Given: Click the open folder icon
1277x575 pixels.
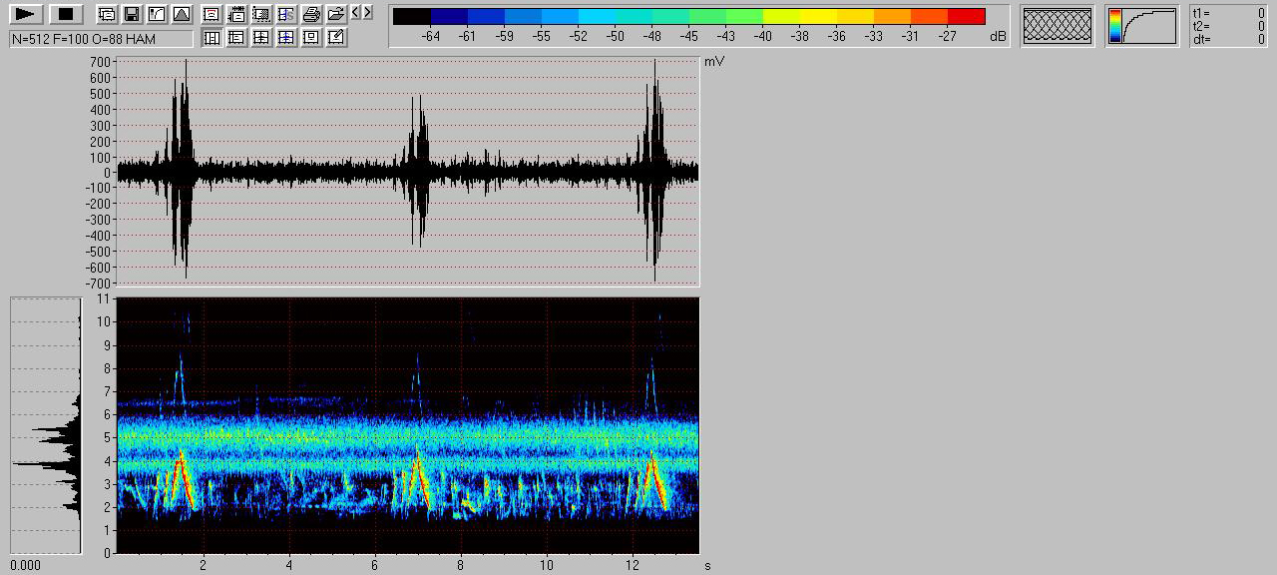Looking at the screenshot, I should [x=336, y=14].
